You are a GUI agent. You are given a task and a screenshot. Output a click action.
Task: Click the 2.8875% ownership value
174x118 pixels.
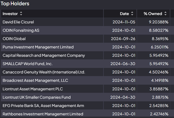tap(160, 97)
